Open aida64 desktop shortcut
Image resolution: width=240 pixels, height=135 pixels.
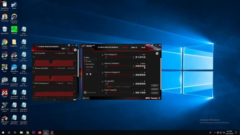coord(5,93)
